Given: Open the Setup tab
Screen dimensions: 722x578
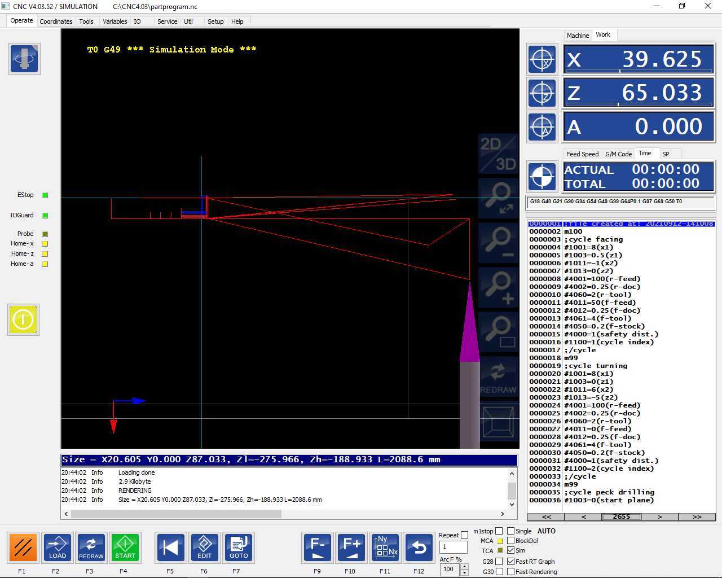Looking at the screenshot, I should [x=215, y=21].
